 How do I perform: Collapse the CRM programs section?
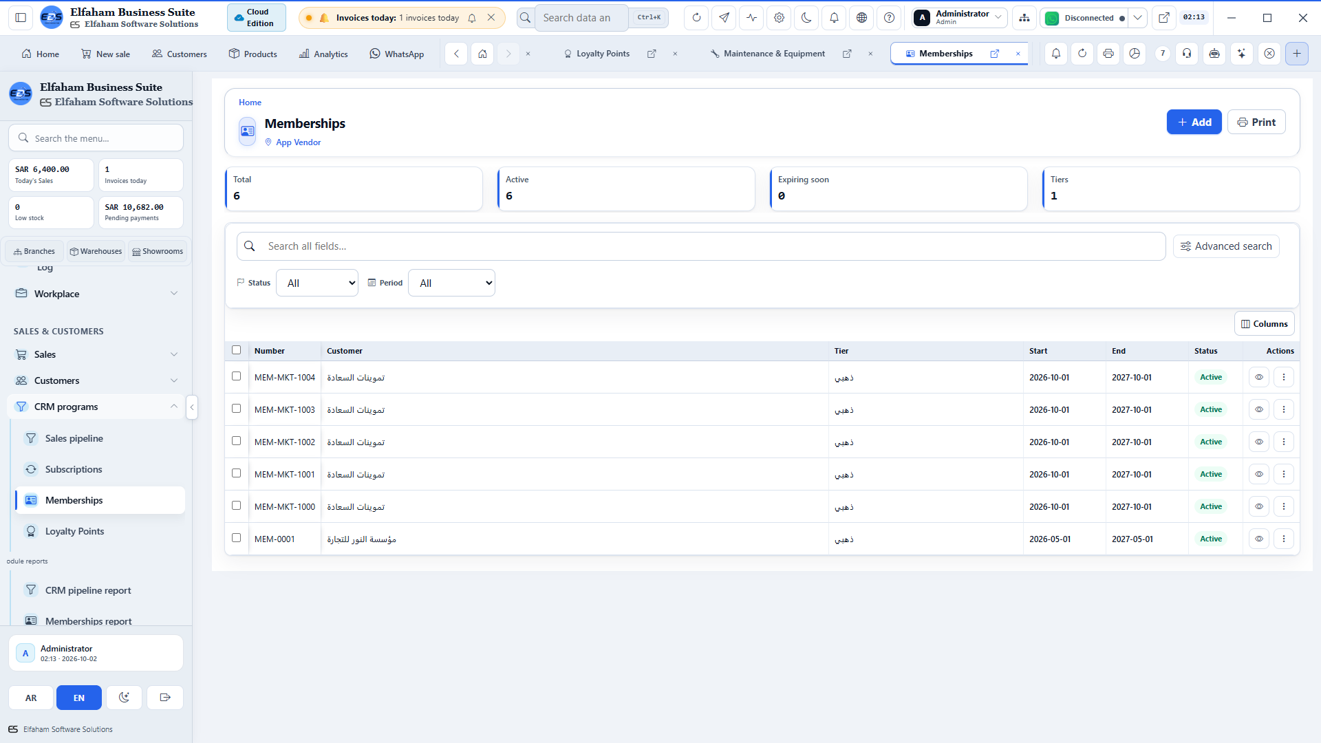[96, 407]
